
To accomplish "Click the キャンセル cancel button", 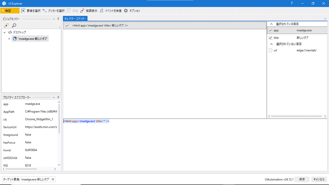I will pyautogui.click(x=319, y=179).
